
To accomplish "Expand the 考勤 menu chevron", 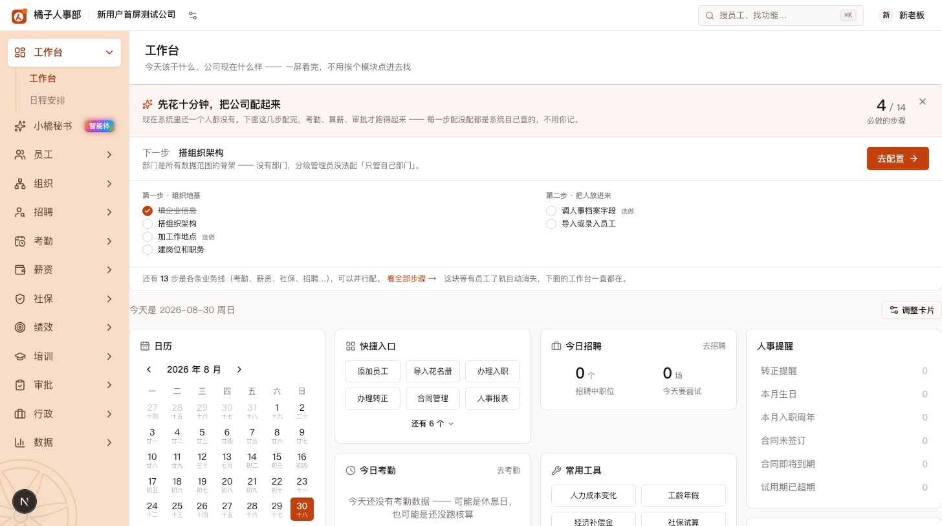I will pos(109,241).
